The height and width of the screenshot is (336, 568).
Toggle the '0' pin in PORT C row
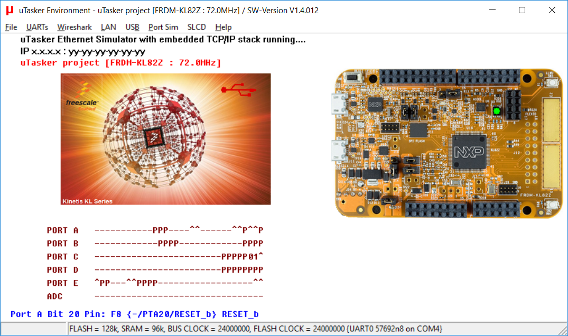(250, 257)
